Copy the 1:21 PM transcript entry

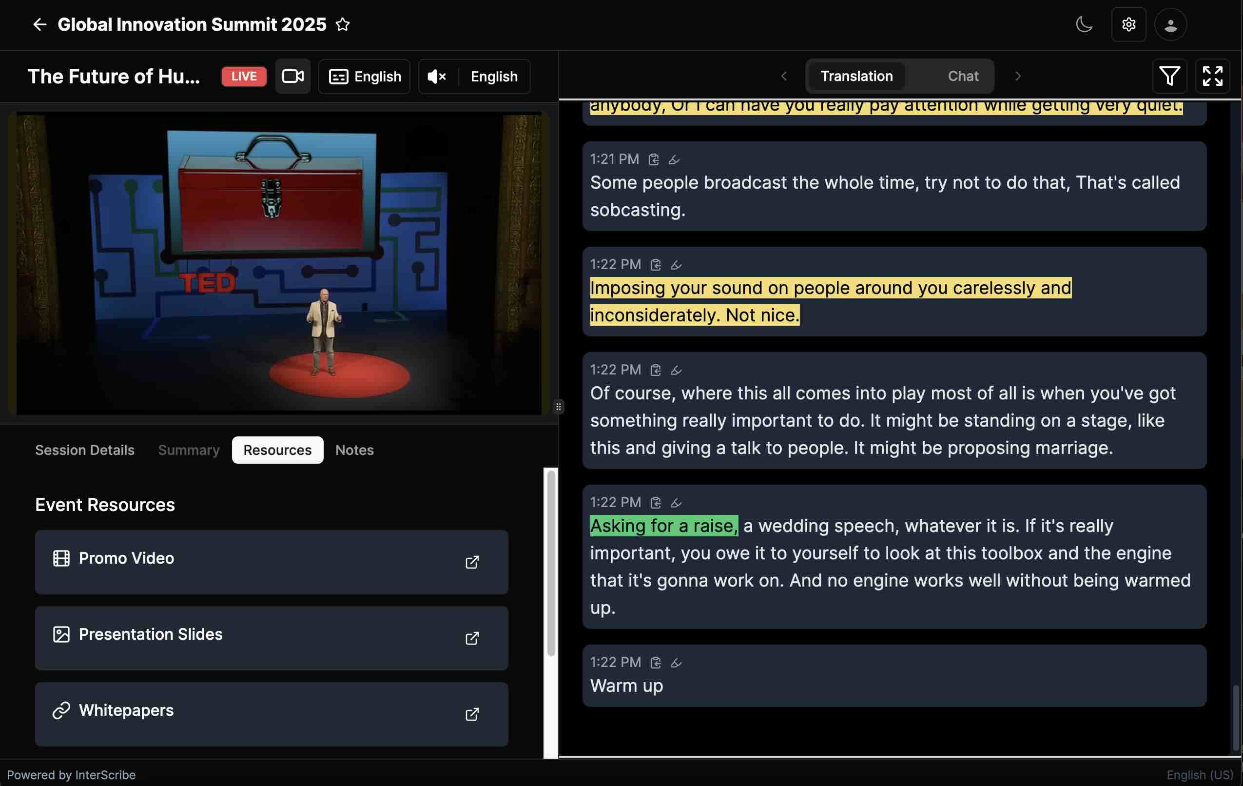[654, 159]
